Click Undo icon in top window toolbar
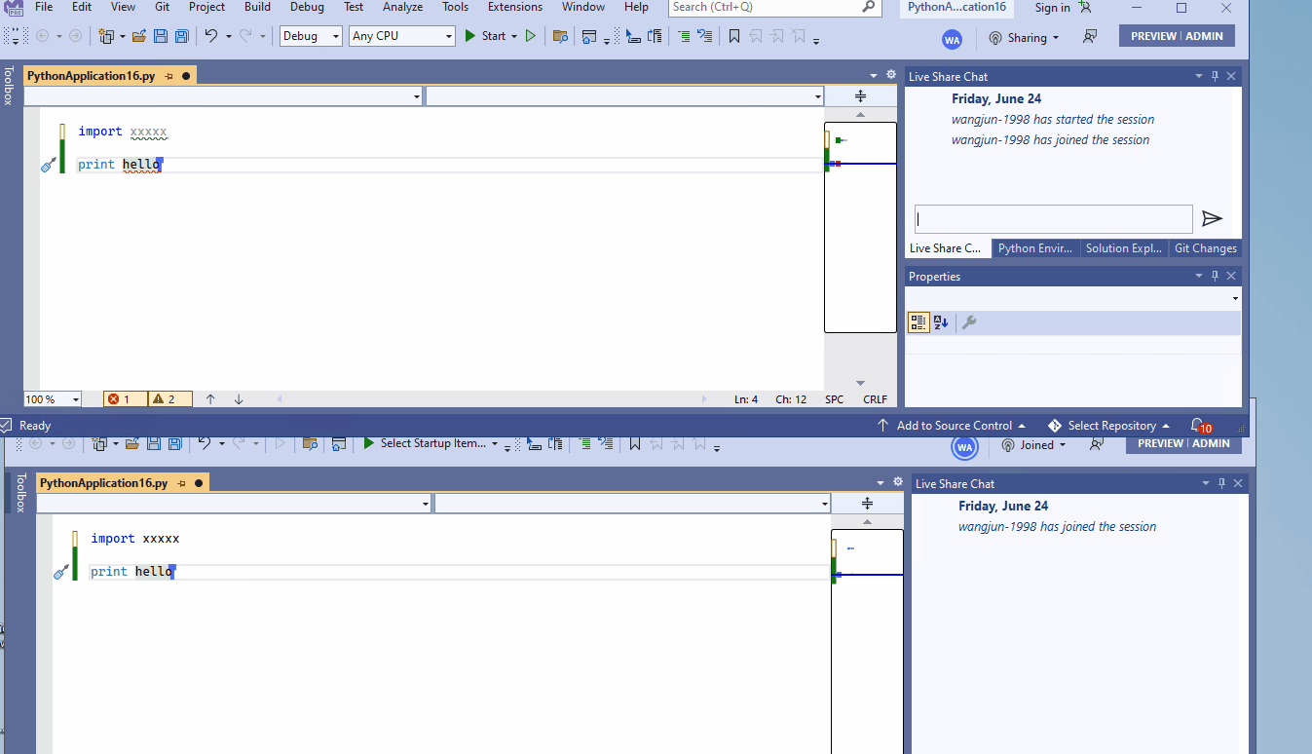This screenshot has width=1312, height=754. (210, 36)
